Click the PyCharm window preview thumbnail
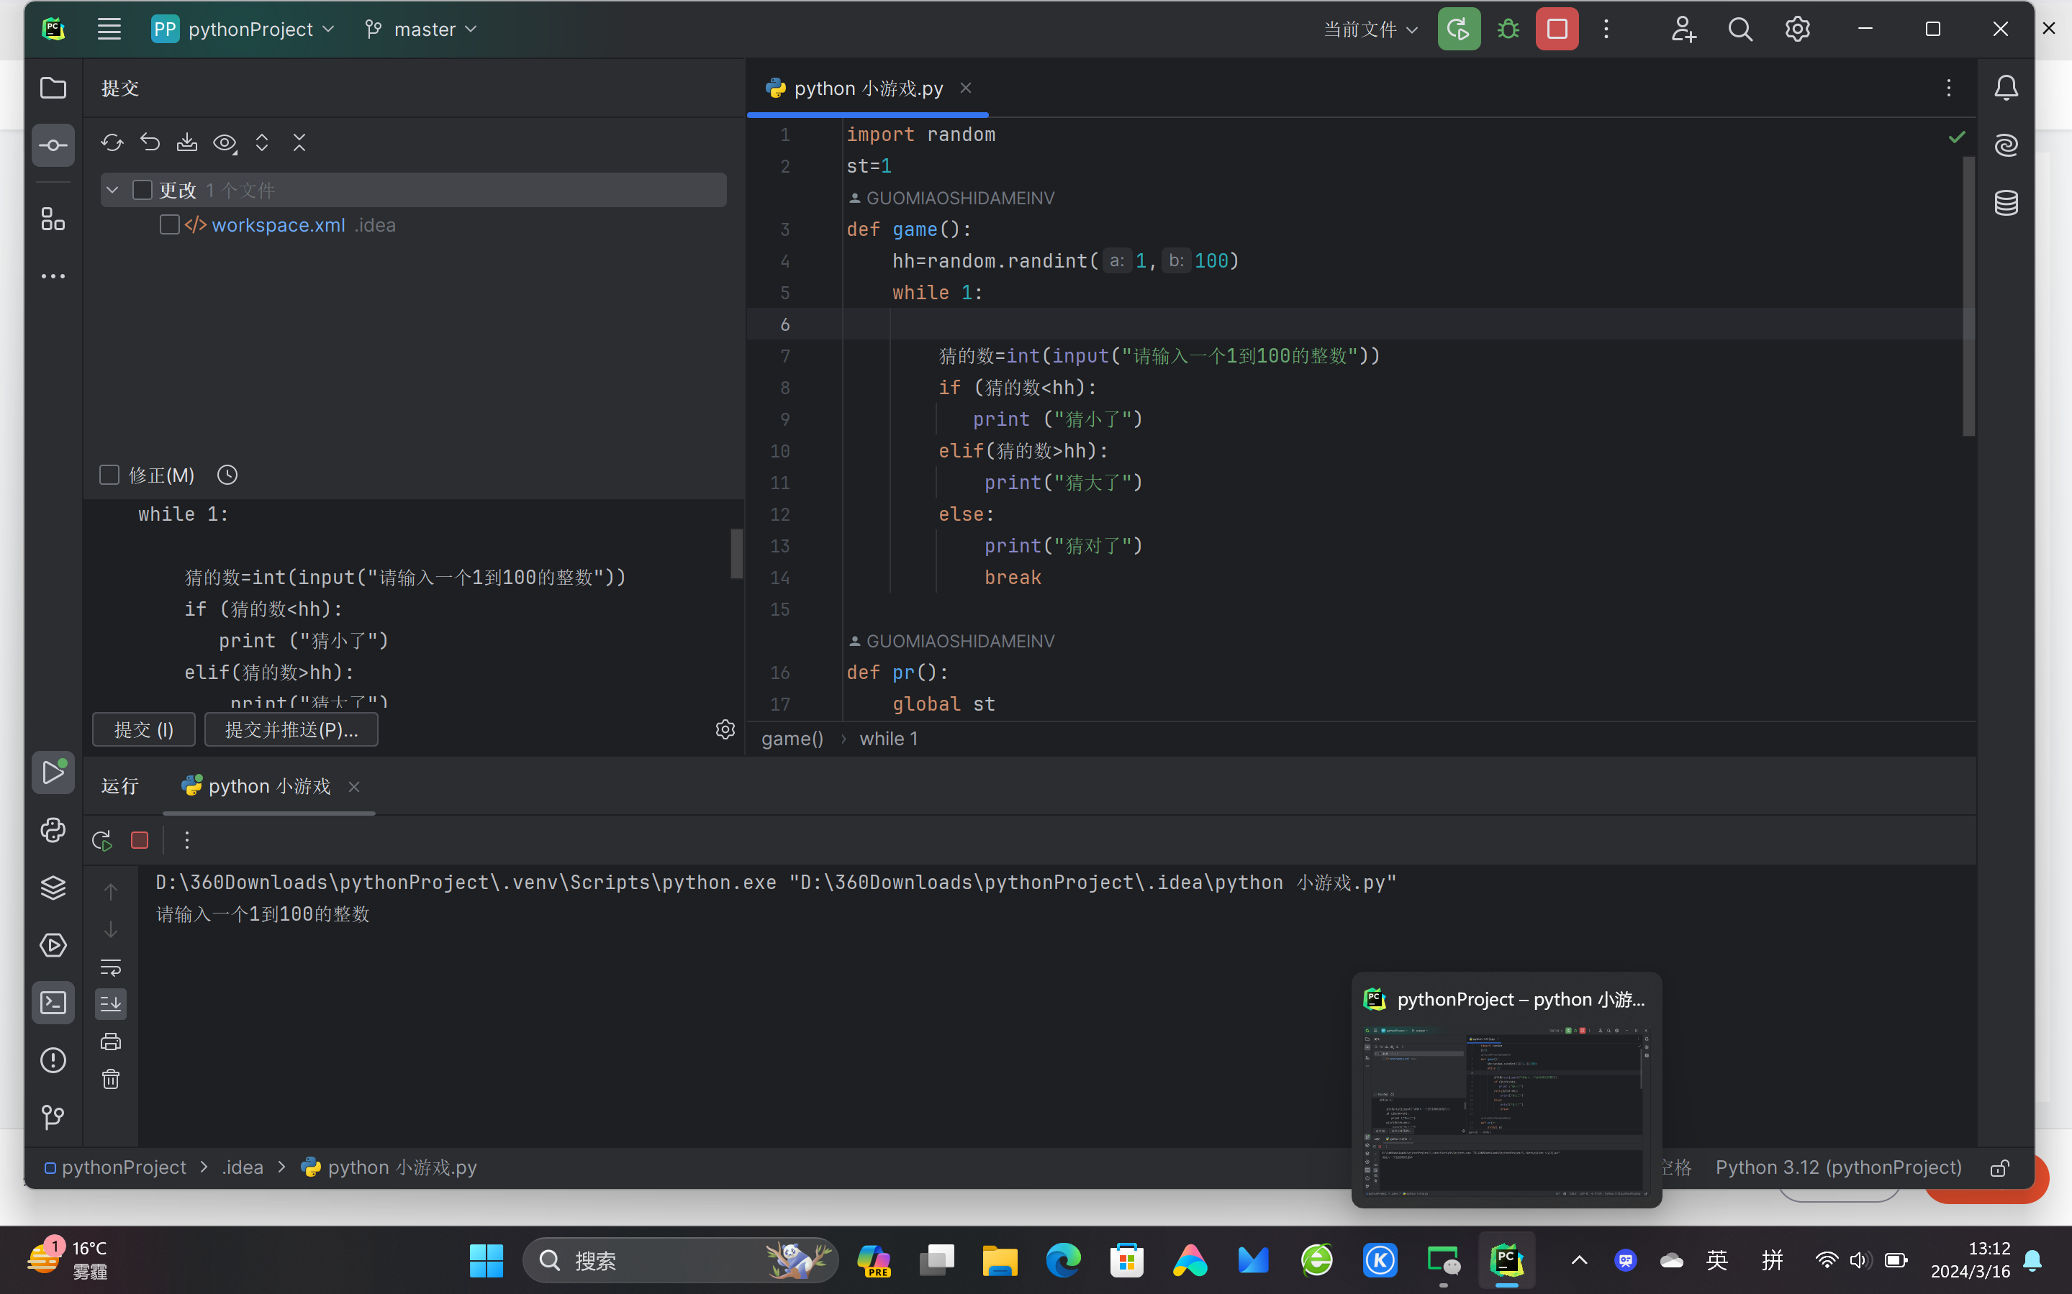This screenshot has height=1294, width=2072. click(x=1506, y=1108)
